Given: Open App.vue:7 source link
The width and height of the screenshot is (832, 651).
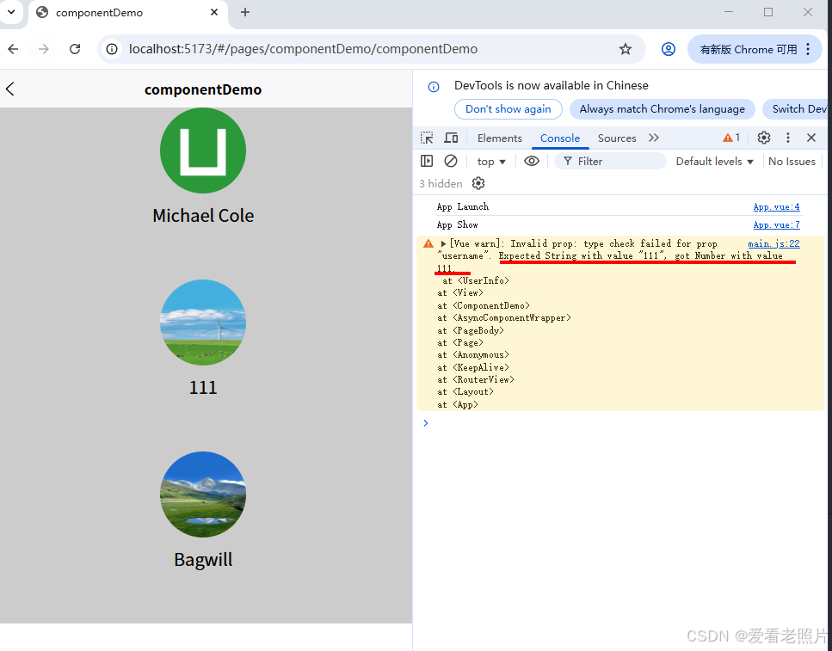Looking at the screenshot, I should (x=776, y=225).
